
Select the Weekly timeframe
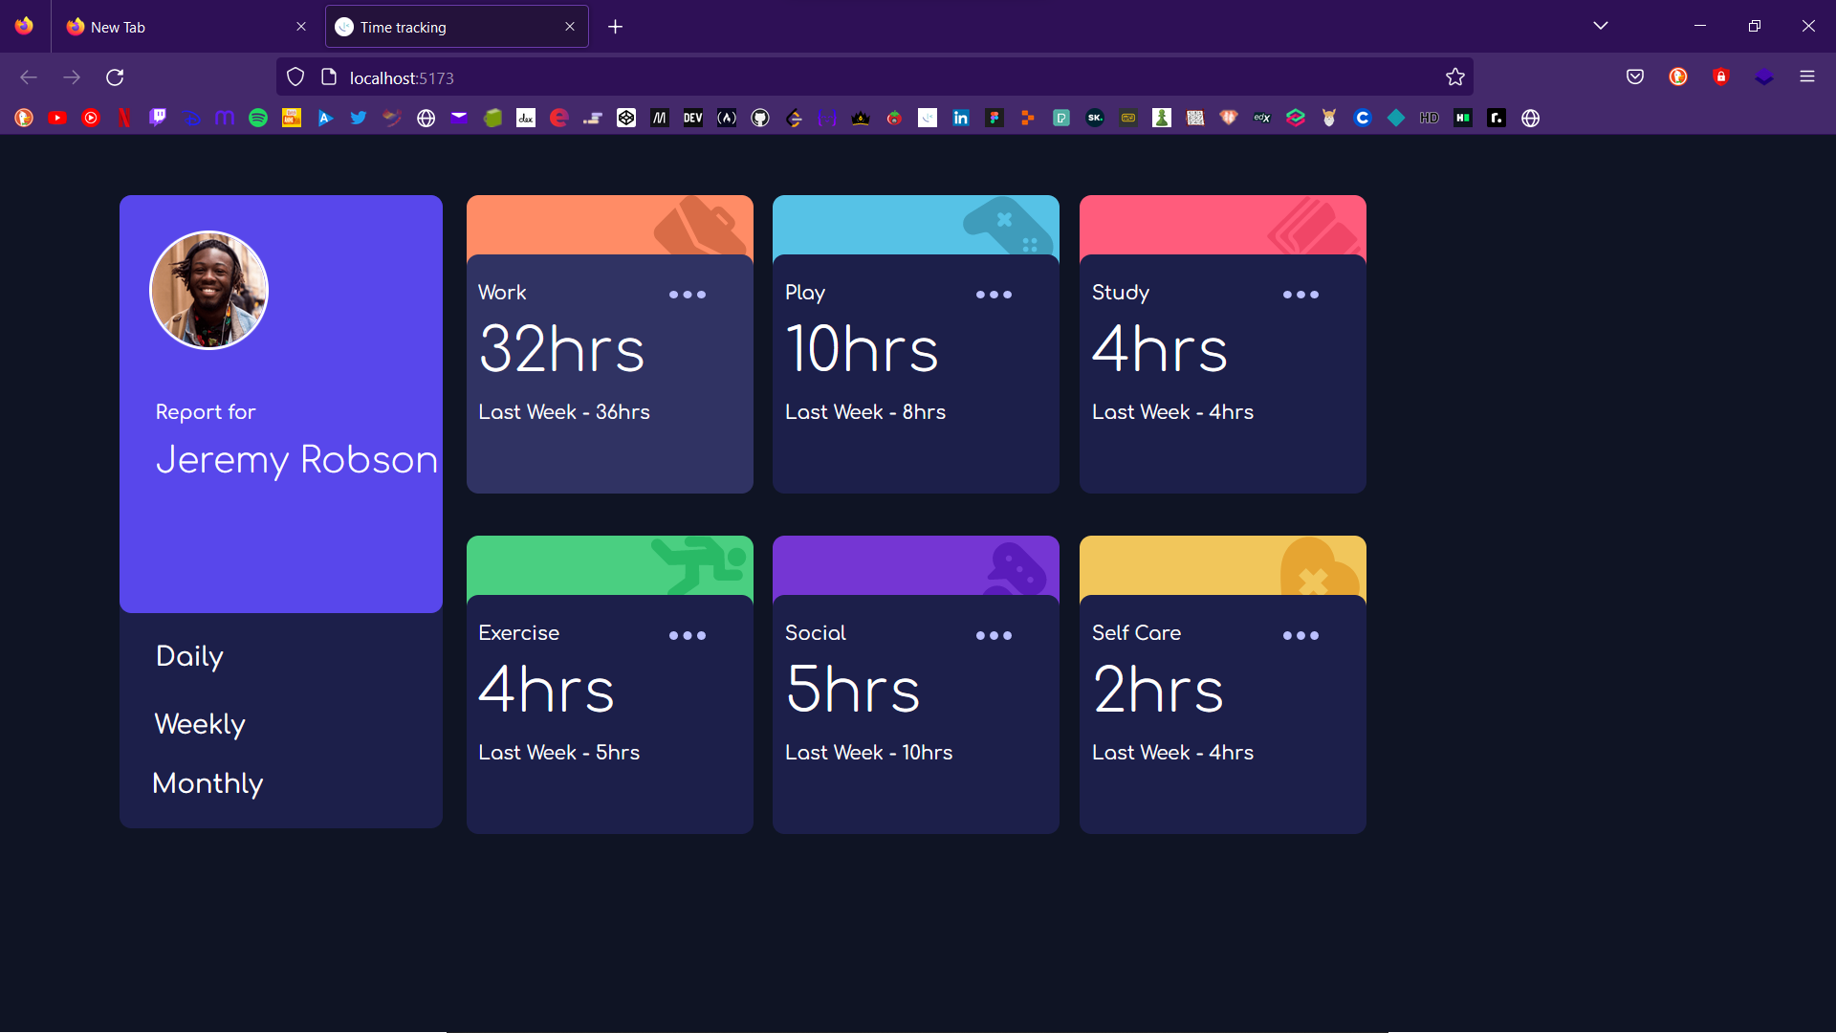[199, 724]
